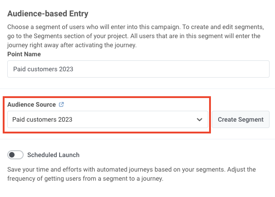Click the selected value text in Audience Source

(x=42, y=120)
